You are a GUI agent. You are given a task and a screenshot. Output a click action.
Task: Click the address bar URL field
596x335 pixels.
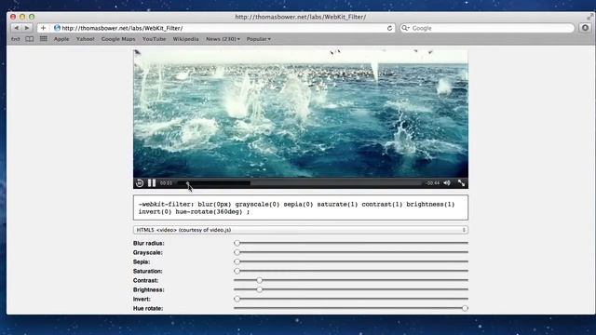217,28
